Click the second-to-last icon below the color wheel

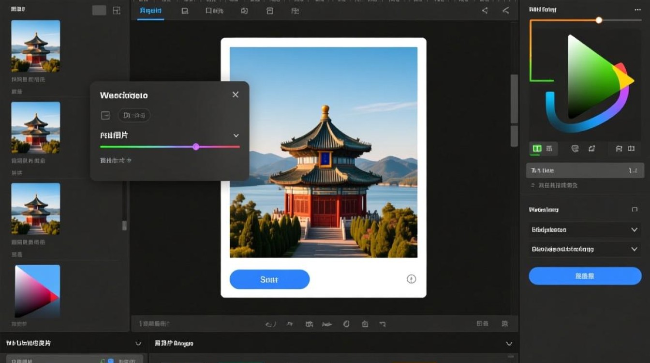619,149
